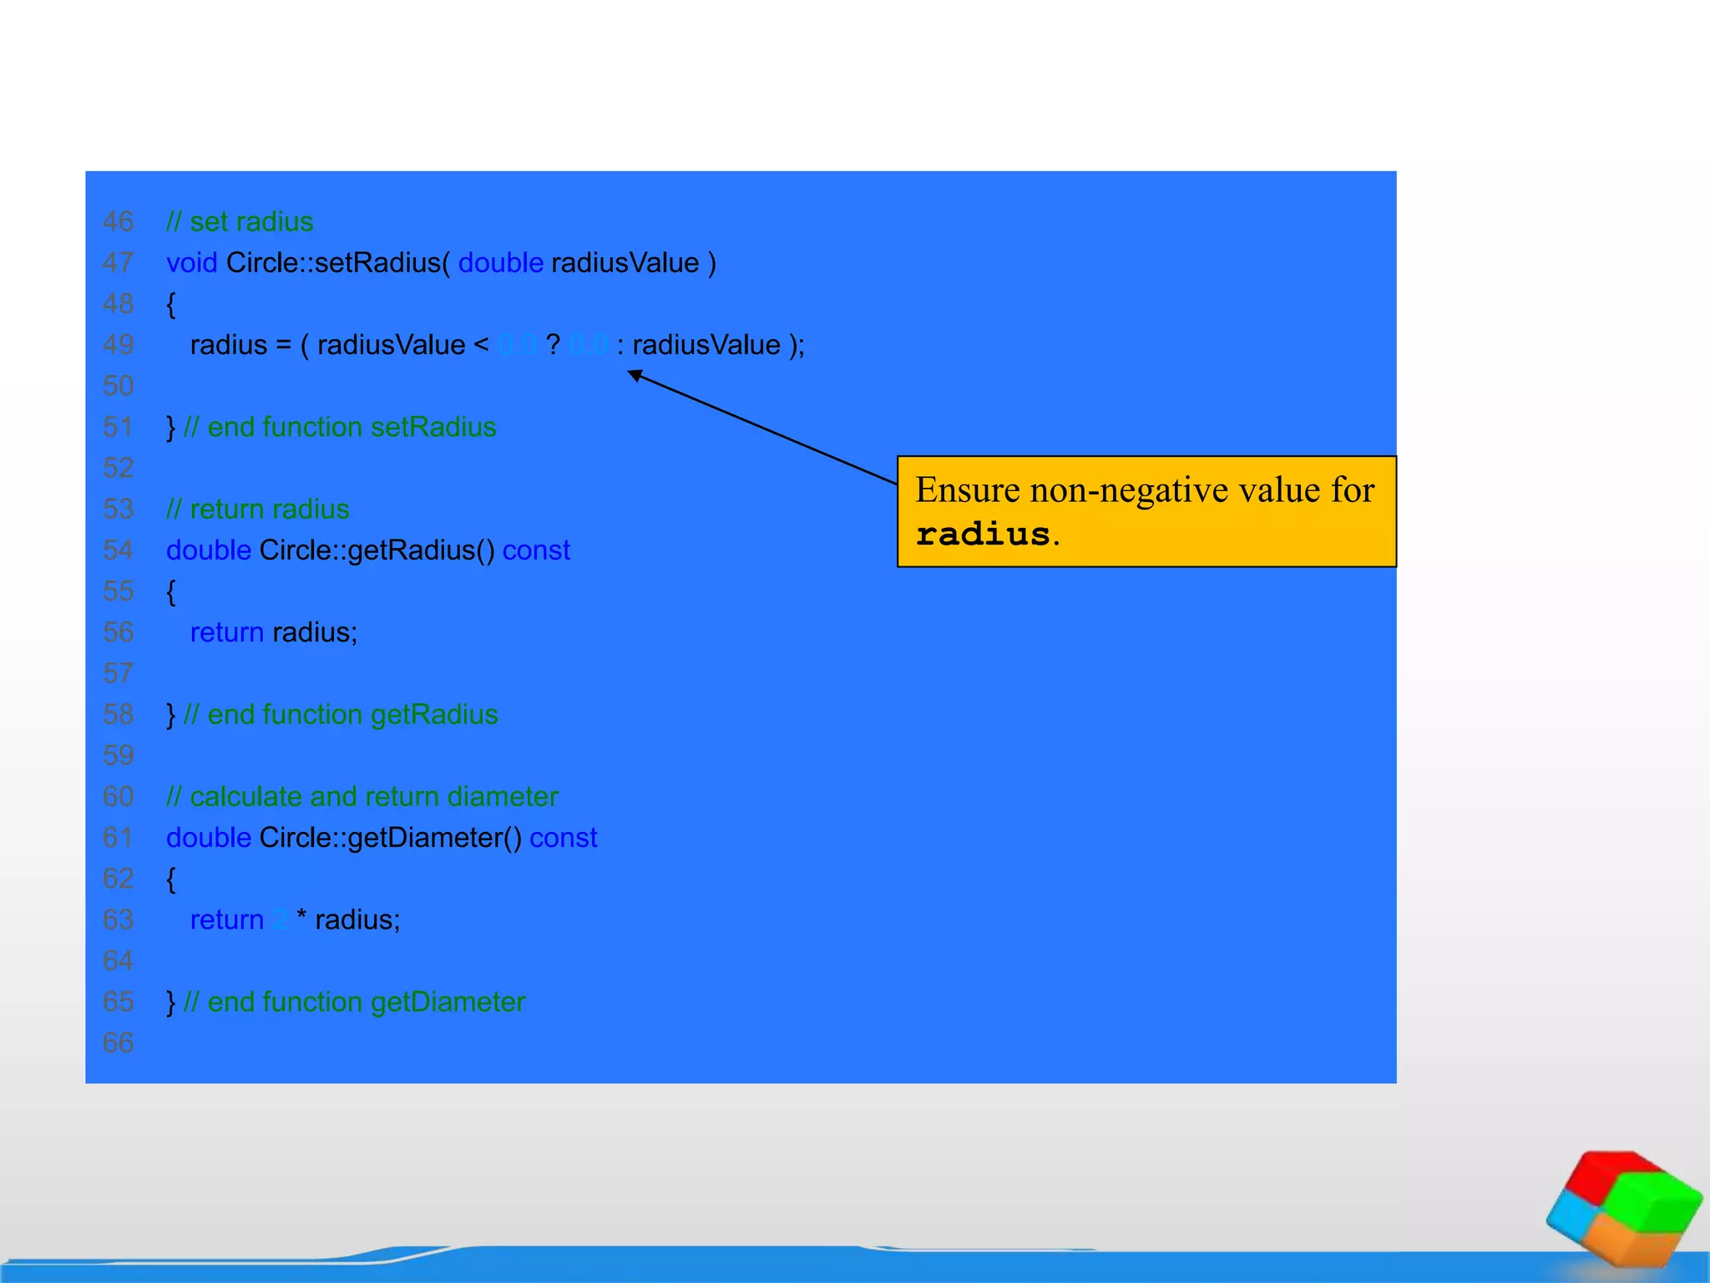1710x1283 pixels.
Task: Click 'Circle::getDiameter()' on line 61
Action: tap(390, 837)
